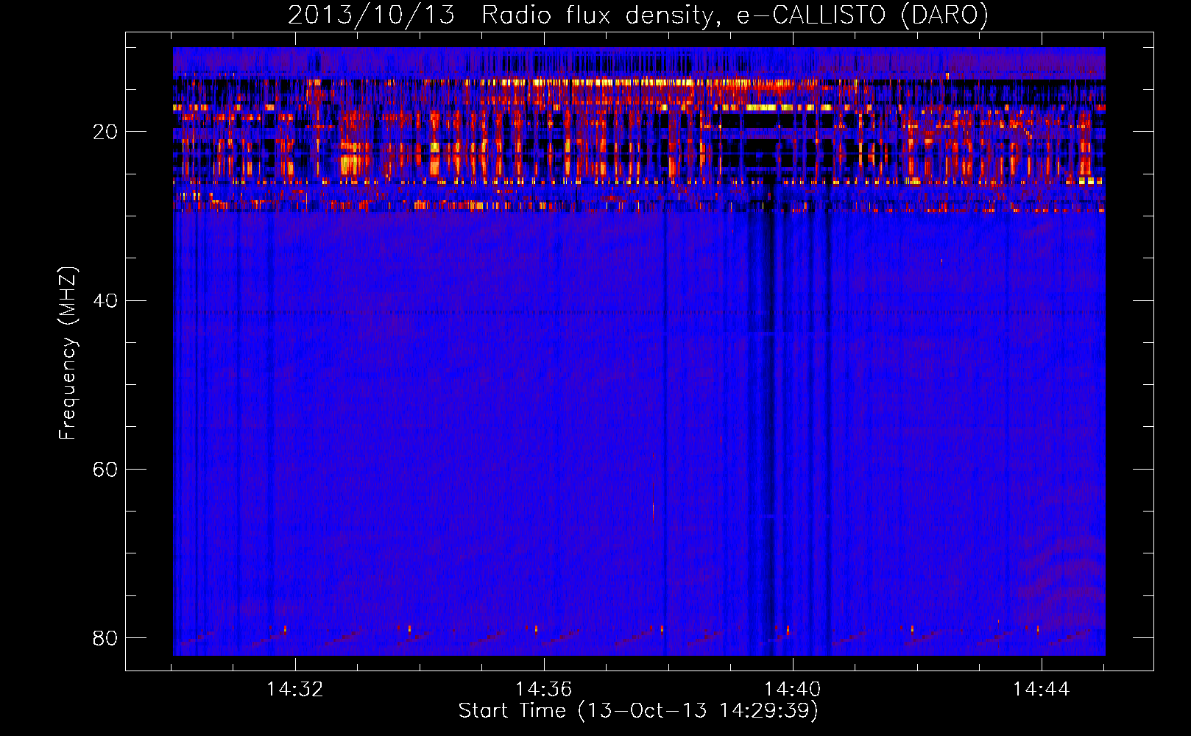Click the 60 MHz frequency tick label
Image resolution: width=1191 pixels, height=736 pixels.
pyautogui.click(x=105, y=469)
